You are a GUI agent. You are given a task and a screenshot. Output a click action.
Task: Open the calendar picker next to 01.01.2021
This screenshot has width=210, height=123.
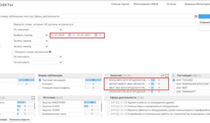pos(96,35)
